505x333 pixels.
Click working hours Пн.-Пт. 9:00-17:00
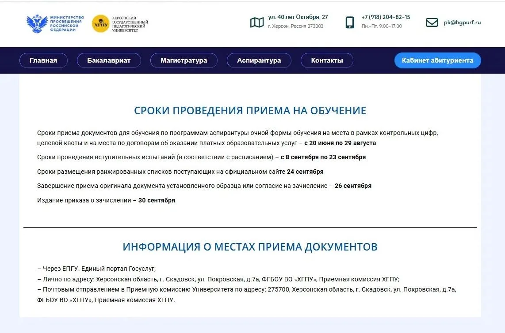pyautogui.click(x=382, y=26)
